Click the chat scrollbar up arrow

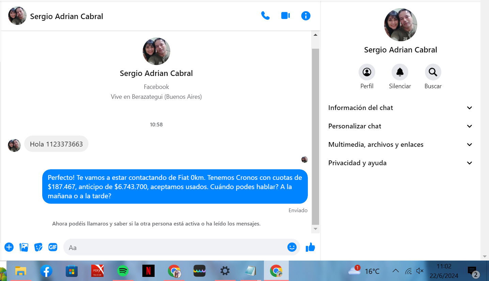(315, 35)
